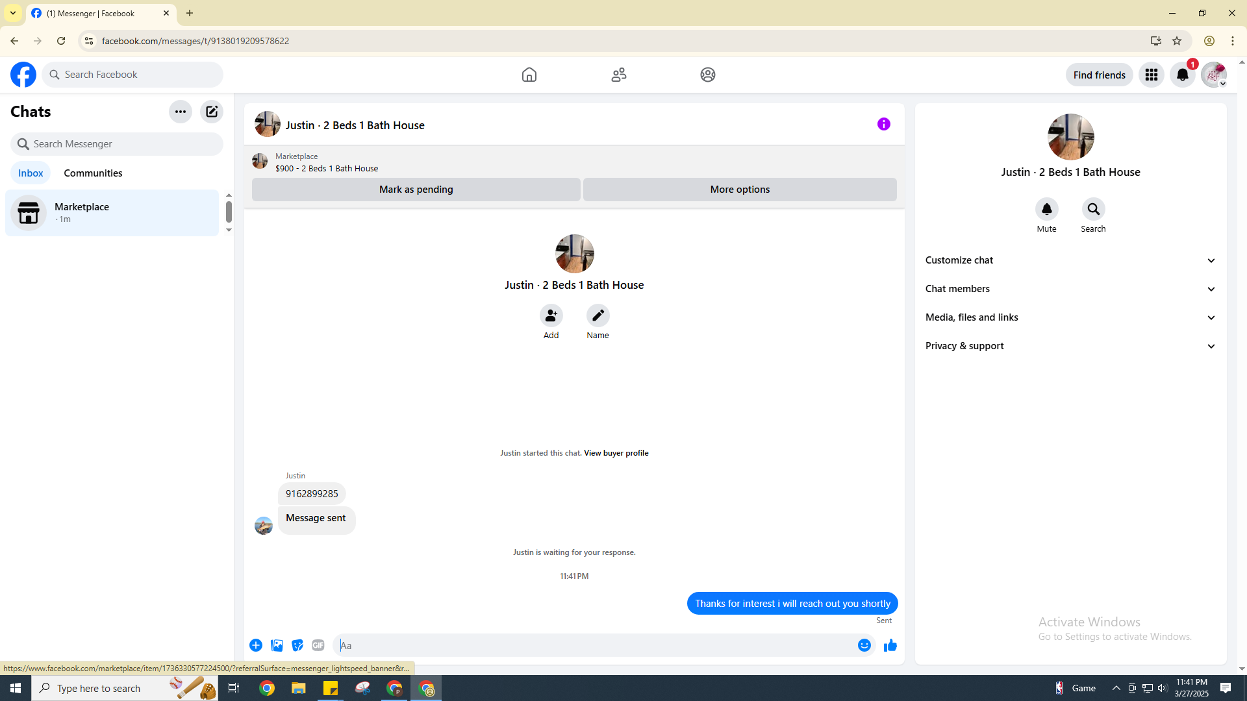Install app icon in the address bar
1247x701 pixels.
(x=1156, y=41)
